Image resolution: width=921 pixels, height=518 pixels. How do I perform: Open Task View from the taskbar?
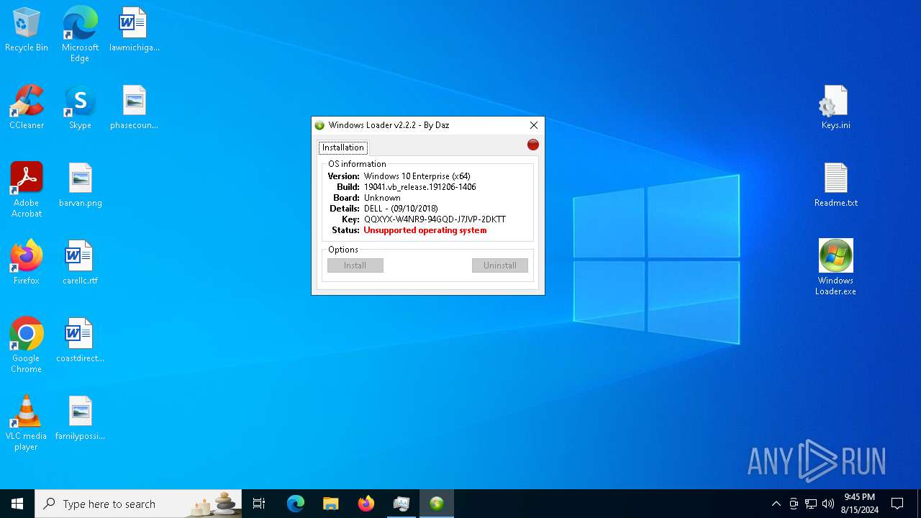(x=259, y=504)
